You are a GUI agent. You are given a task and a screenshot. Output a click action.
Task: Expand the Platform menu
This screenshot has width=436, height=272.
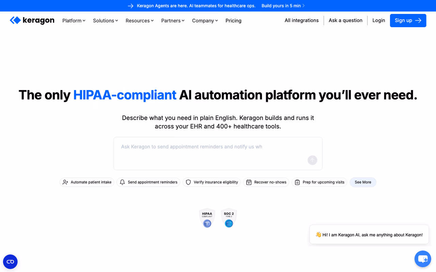pos(74,21)
